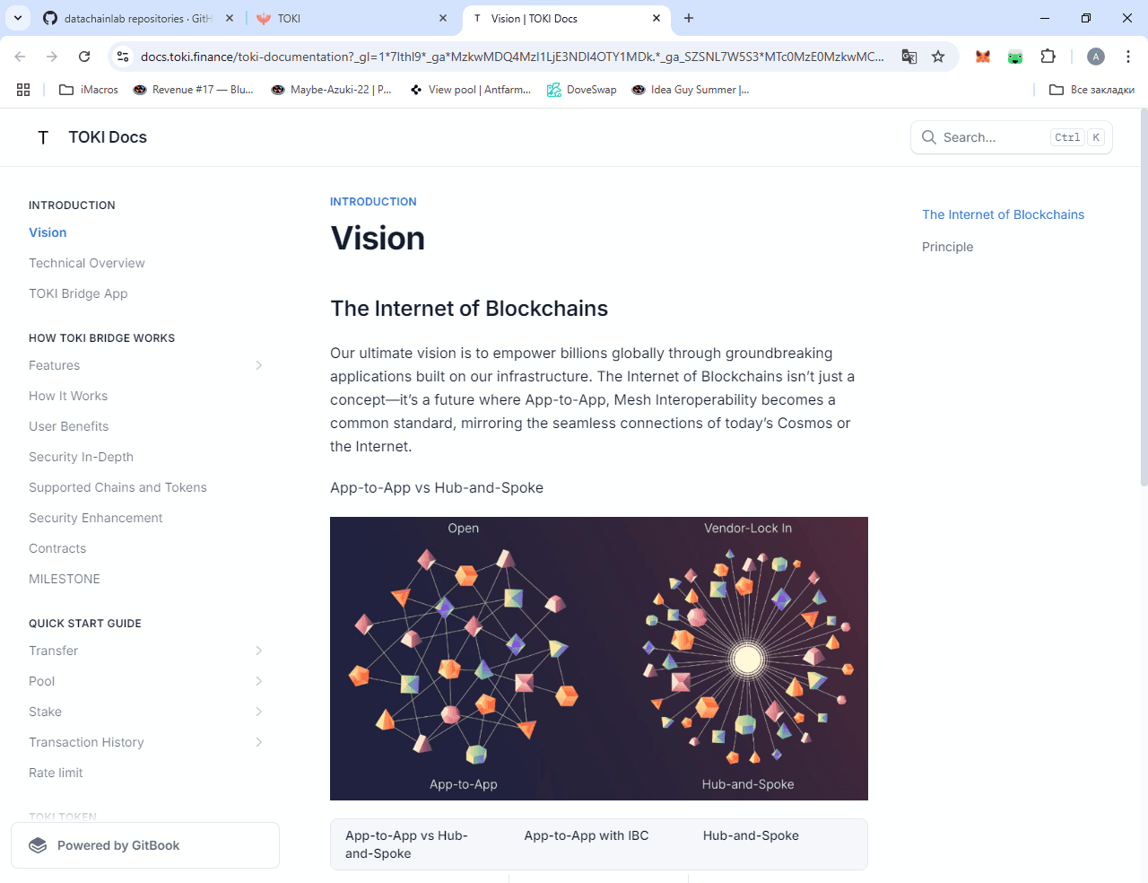The width and height of the screenshot is (1148, 883).
Task: Open the Technical Overview page link
Action: click(x=87, y=263)
